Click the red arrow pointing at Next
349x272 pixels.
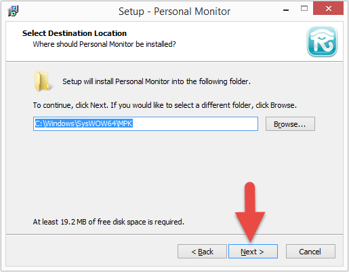tap(250, 212)
